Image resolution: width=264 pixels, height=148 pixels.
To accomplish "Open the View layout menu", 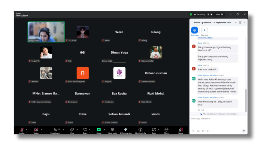I will [x=219, y=14].
